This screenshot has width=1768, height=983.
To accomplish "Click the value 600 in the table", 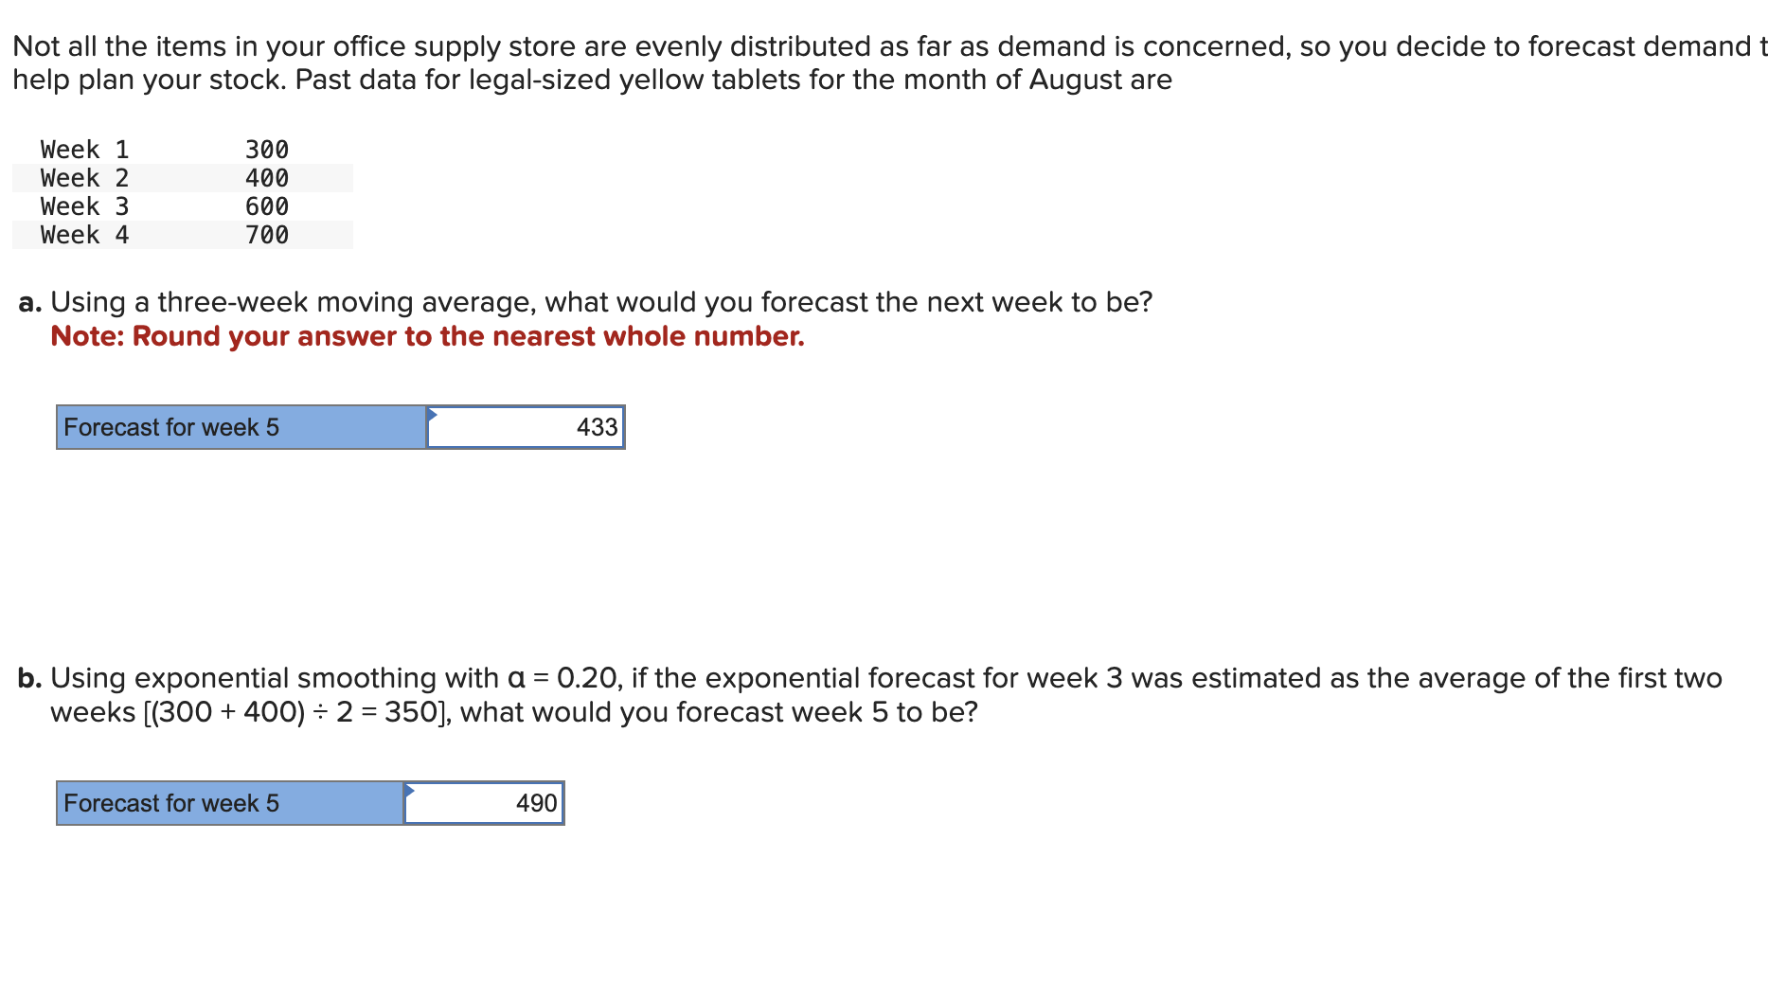I will [266, 206].
